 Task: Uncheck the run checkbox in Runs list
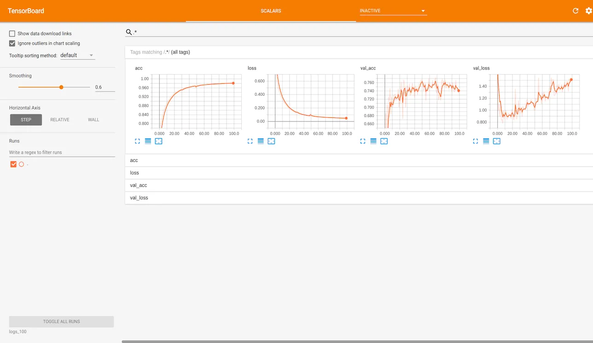click(x=13, y=164)
